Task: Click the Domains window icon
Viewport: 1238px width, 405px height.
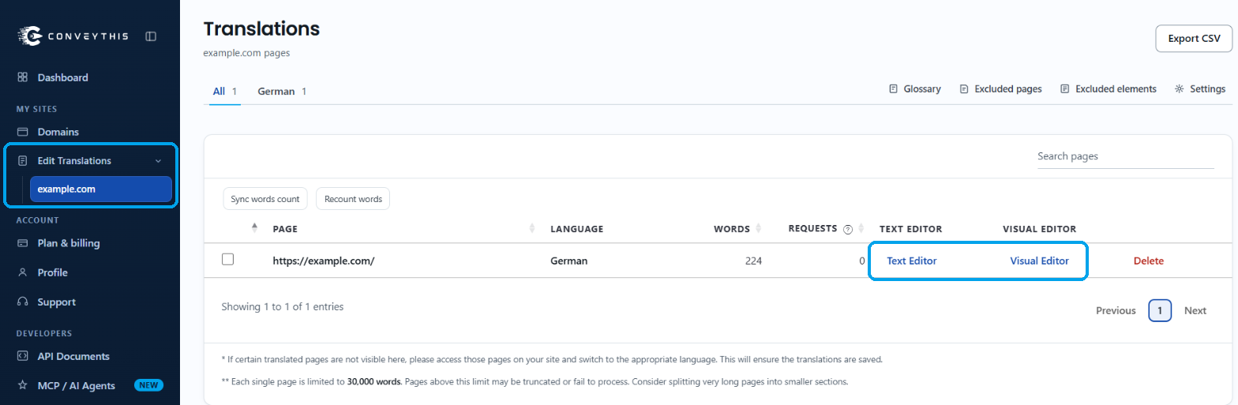Action: coord(22,132)
